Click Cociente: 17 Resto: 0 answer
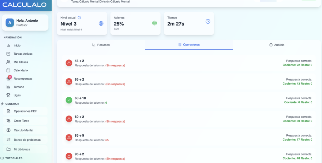The image size is (322, 163). (x=297, y=140)
